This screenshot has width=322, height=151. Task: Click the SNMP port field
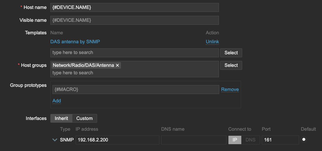pyautogui.click(x=280, y=140)
